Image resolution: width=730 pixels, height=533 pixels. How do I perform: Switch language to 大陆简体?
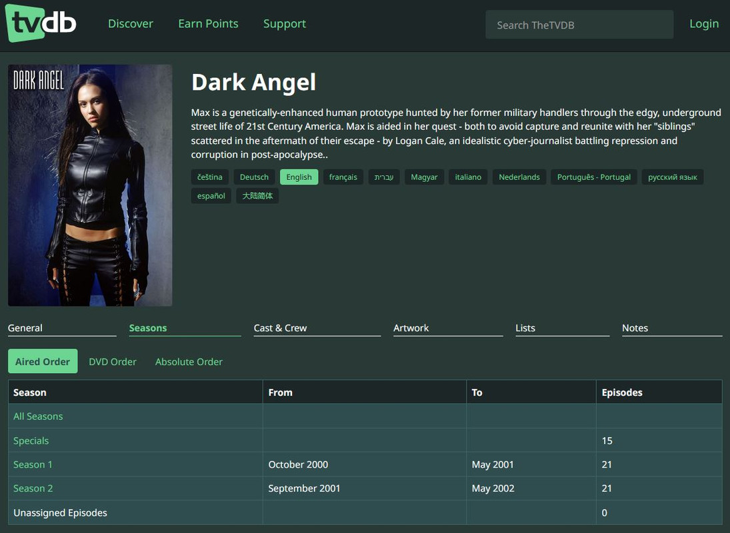pos(257,196)
